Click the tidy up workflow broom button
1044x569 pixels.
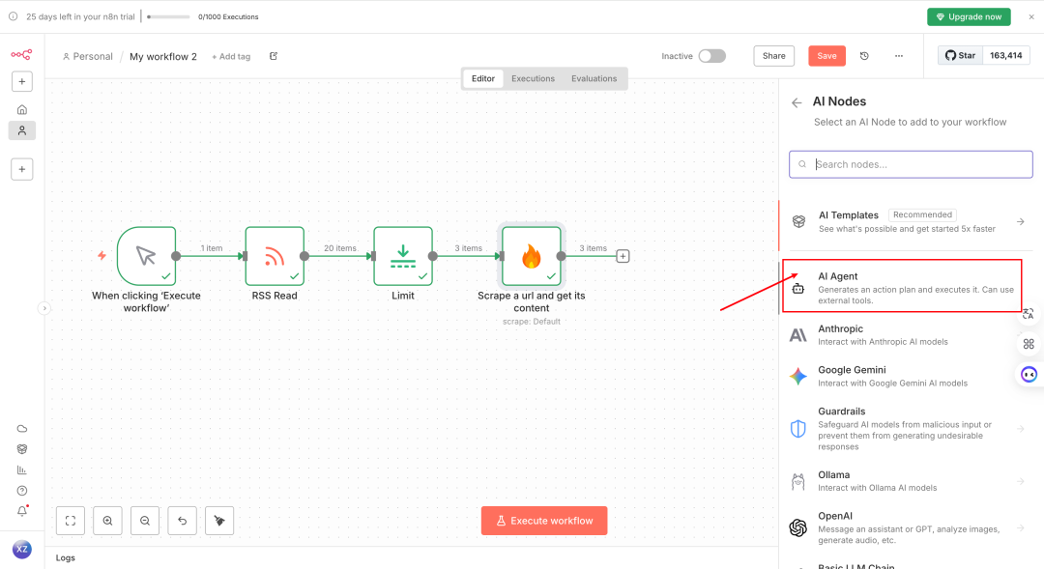pyautogui.click(x=219, y=521)
